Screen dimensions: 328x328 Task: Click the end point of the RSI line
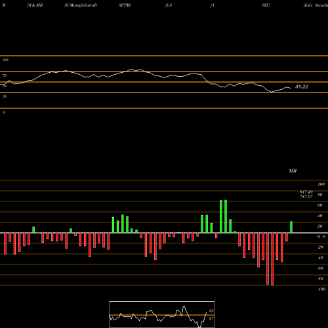click(x=291, y=88)
